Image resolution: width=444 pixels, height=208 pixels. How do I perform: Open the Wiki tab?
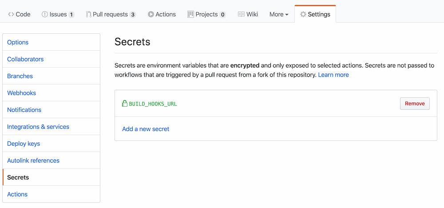point(248,14)
